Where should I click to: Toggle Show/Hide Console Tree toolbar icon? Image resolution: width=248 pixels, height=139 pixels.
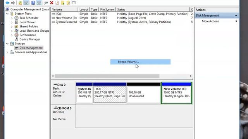coord(26,3)
